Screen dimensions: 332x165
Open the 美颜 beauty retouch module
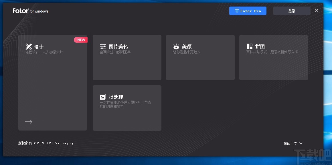[200, 57]
